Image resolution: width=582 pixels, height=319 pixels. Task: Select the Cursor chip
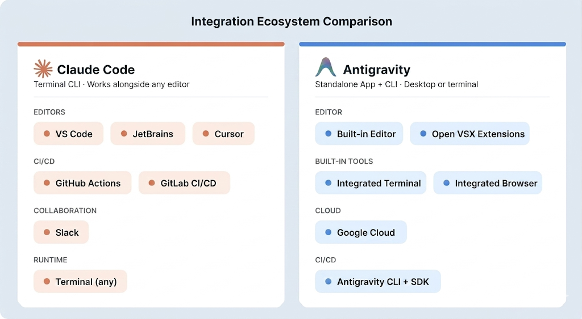pos(223,134)
